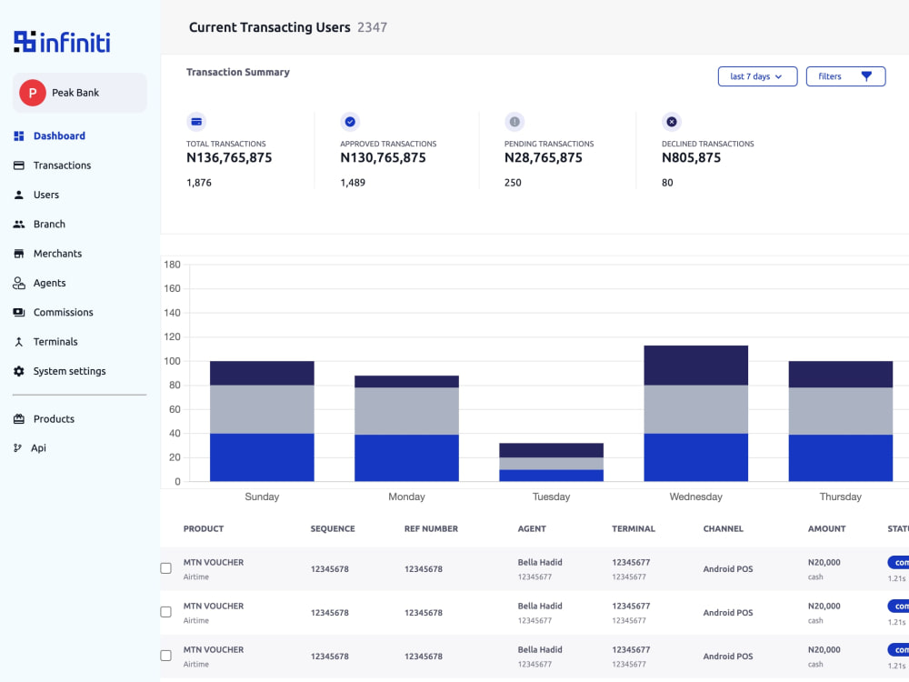The height and width of the screenshot is (682, 909).
Task: Click the System settings gear icon
Action: [x=19, y=371]
